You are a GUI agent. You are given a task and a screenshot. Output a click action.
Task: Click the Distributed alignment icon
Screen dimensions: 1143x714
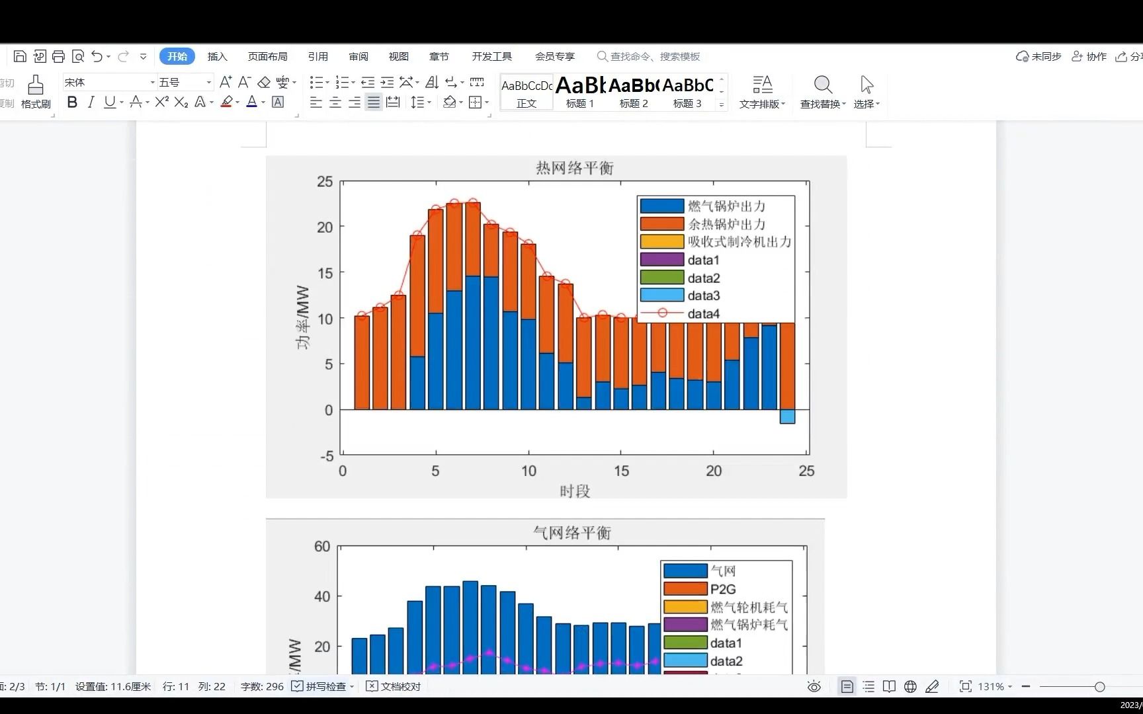click(393, 102)
